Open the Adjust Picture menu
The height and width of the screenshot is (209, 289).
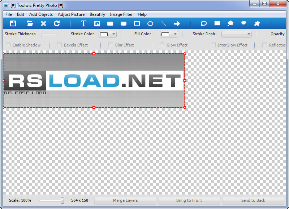click(71, 14)
